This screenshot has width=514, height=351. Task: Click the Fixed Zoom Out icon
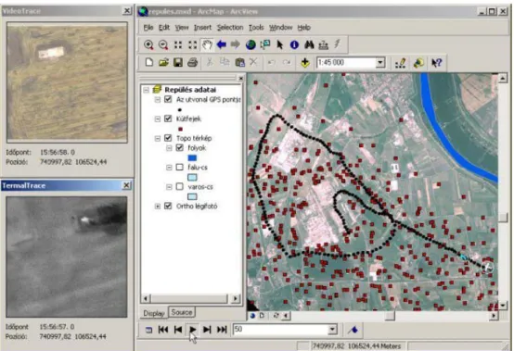pyautogui.click(x=192, y=44)
